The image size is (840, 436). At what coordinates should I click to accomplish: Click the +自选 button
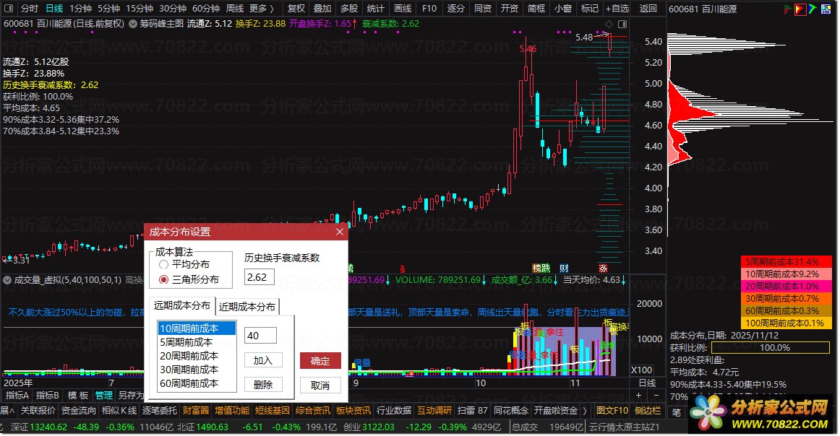click(x=617, y=9)
